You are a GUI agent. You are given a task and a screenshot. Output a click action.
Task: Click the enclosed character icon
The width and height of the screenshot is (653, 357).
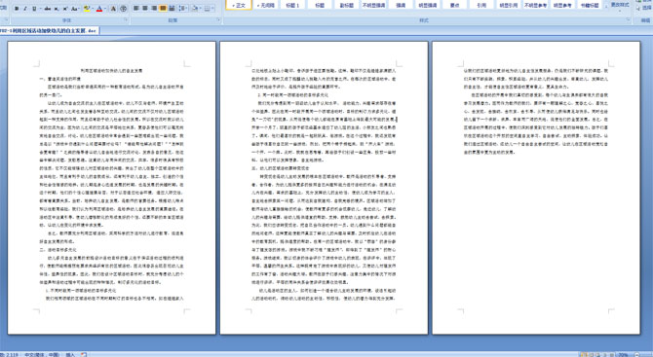(123, 9)
